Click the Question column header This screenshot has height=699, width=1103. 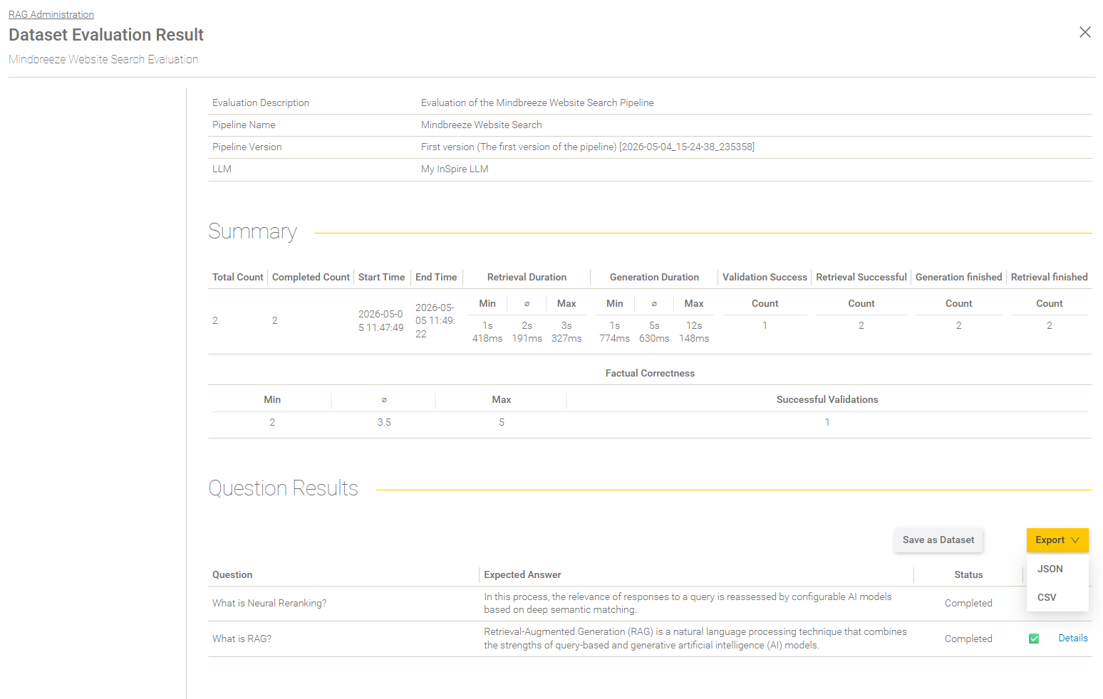232,574
